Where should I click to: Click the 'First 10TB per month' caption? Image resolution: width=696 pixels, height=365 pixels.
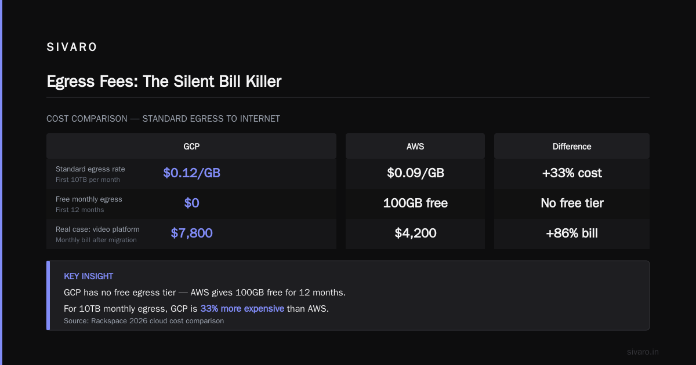88,180
